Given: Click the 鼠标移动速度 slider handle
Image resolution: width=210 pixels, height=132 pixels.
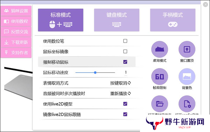Looking at the screenshot, I should coord(95,73).
